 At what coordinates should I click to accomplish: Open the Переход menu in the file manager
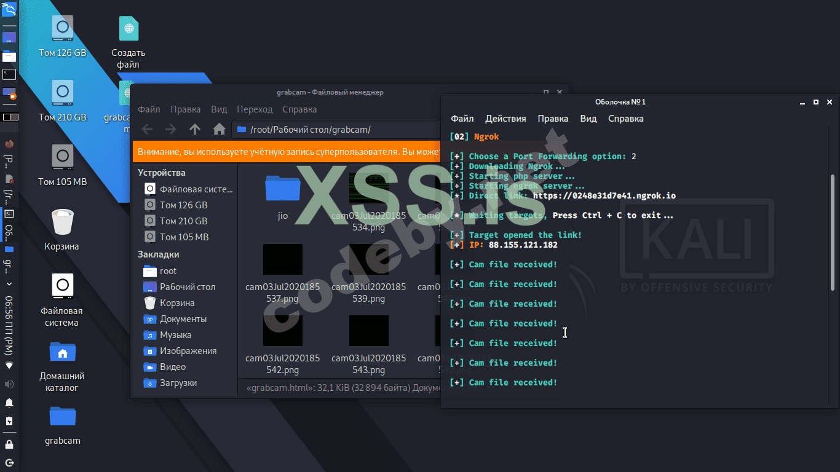255,109
